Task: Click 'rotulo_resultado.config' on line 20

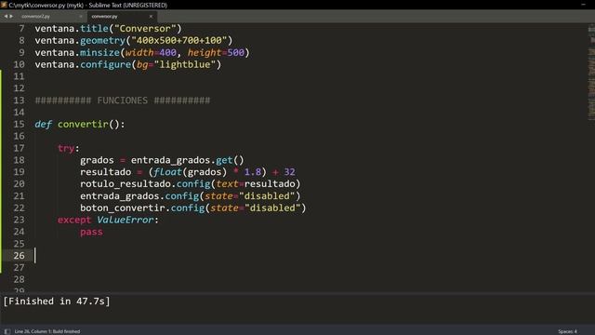Action: pos(145,184)
